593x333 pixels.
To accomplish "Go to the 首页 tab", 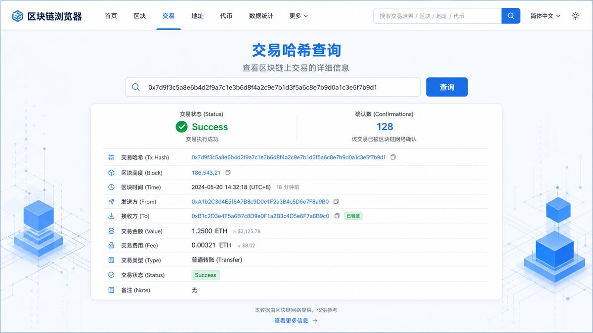I will tap(111, 16).
